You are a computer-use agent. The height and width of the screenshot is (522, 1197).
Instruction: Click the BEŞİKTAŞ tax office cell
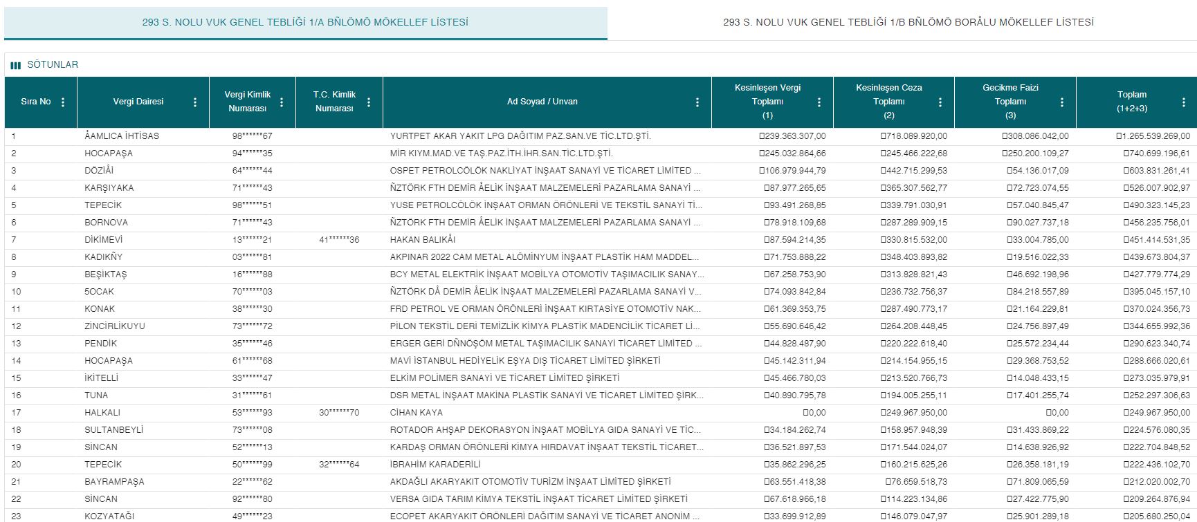pyautogui.click(x=105, y=274)
